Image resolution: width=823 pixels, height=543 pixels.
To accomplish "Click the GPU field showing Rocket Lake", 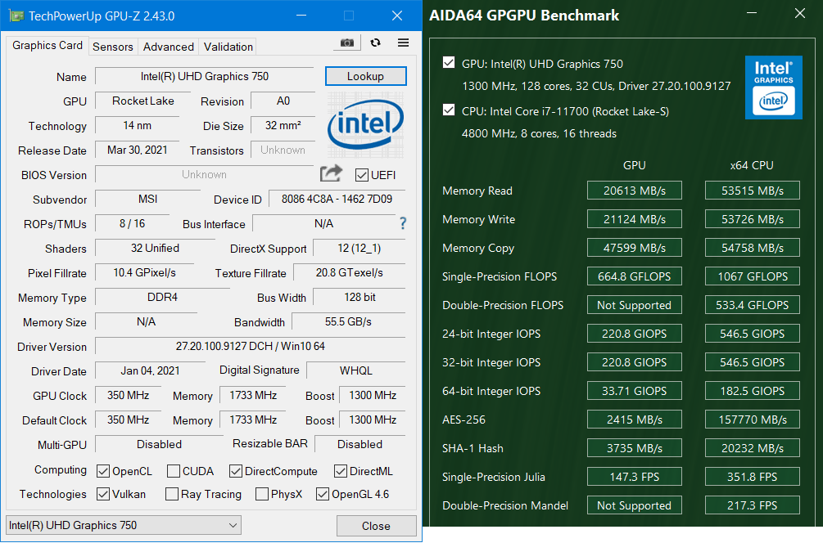I will pyautogui.click(x=142, y=101).
